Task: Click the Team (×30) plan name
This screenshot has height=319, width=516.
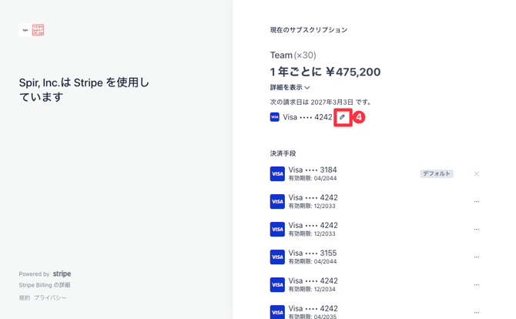Action: click(293, 55)
